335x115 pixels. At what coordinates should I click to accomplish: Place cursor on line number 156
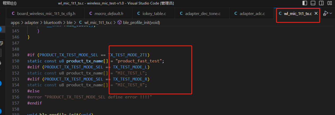16,97
